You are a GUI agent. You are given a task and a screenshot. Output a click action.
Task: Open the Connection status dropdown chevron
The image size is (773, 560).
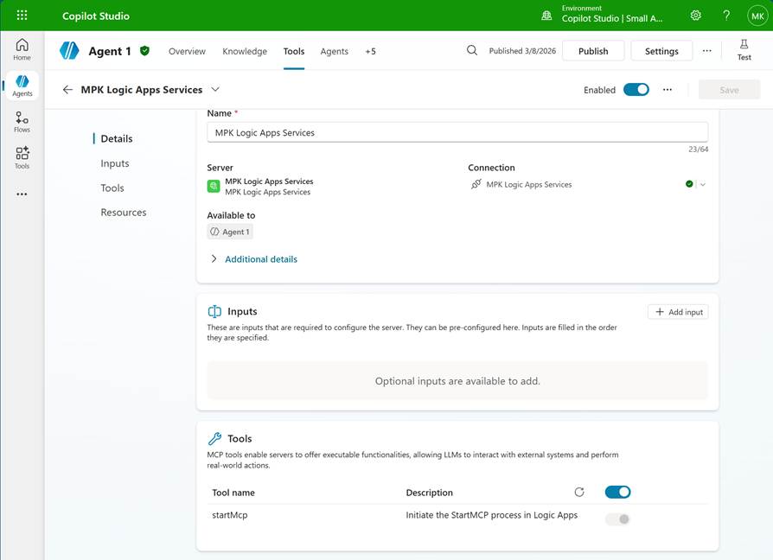click(x=703, y=184)
